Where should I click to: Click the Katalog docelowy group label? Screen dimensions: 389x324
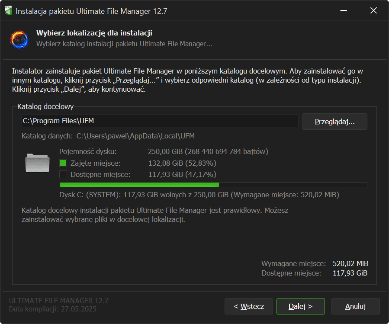click(x=45, y=106)
